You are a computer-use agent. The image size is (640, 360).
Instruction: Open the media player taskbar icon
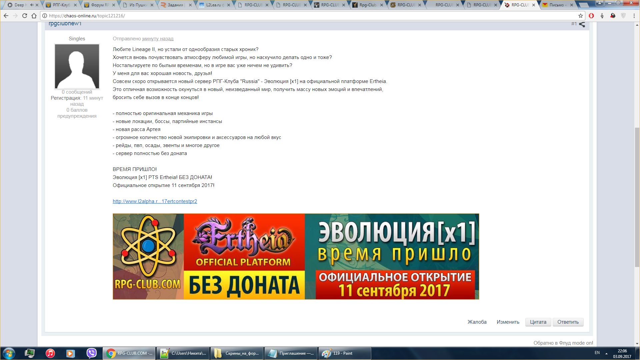[70, 353]
